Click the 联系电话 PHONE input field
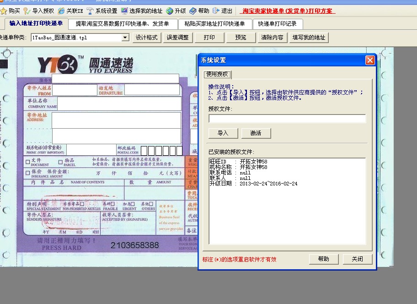417x304 pixels. pyautogui.click(x=91, y=150)
